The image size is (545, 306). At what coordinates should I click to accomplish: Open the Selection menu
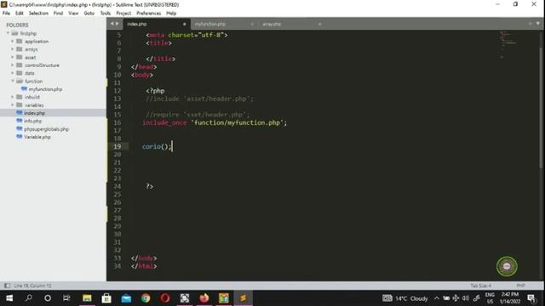38,14
